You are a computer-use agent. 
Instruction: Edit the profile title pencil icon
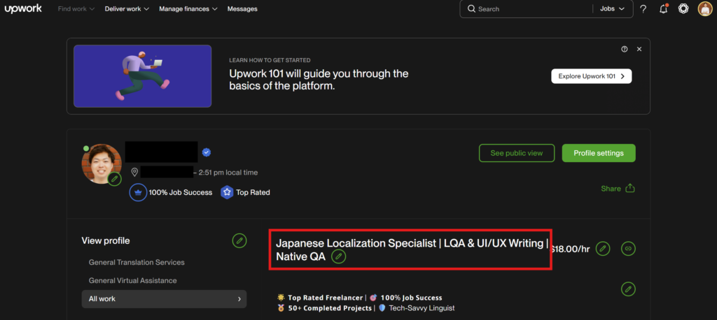click(339, 256)
